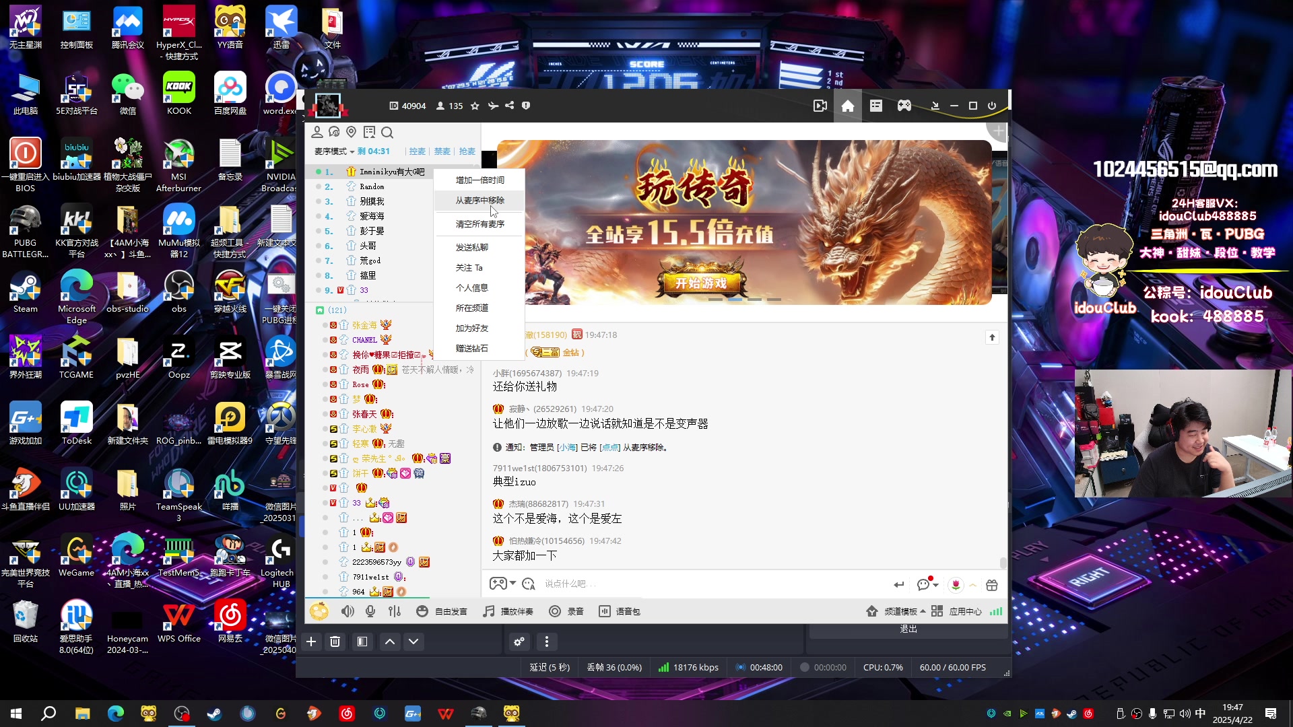
Task: Expand the 频道模板 dropdown arrow
Action: [x=923, y=611]
